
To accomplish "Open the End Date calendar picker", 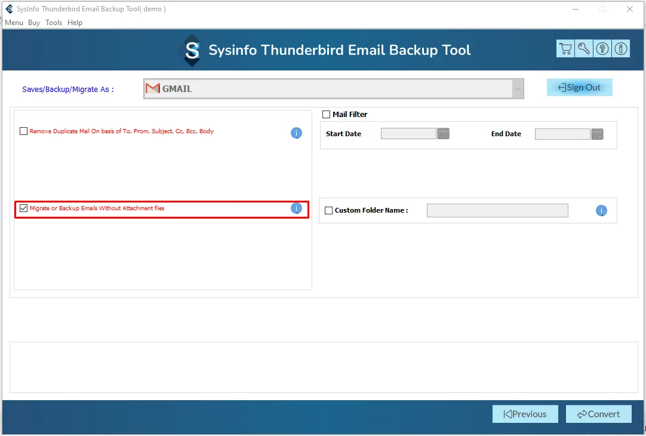I will 598,134.
